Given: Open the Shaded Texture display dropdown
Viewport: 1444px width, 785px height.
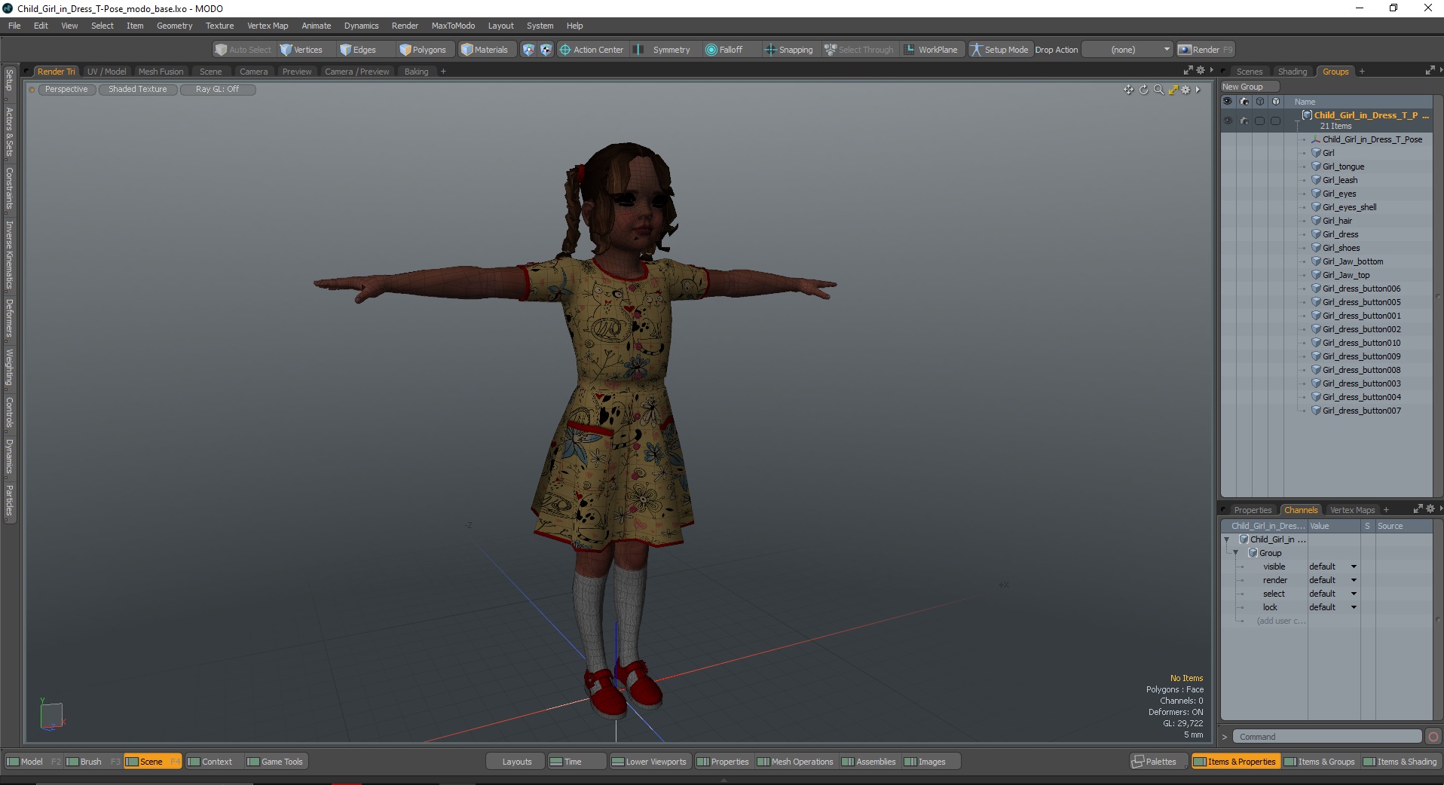Looking at the screenshot, I should 138,89.
